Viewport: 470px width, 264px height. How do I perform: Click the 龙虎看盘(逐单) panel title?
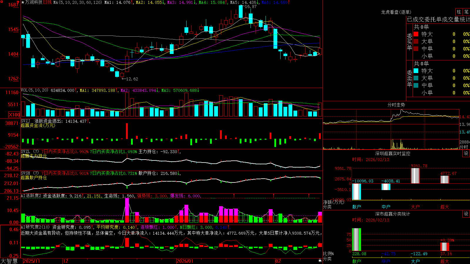click(396, 12)
